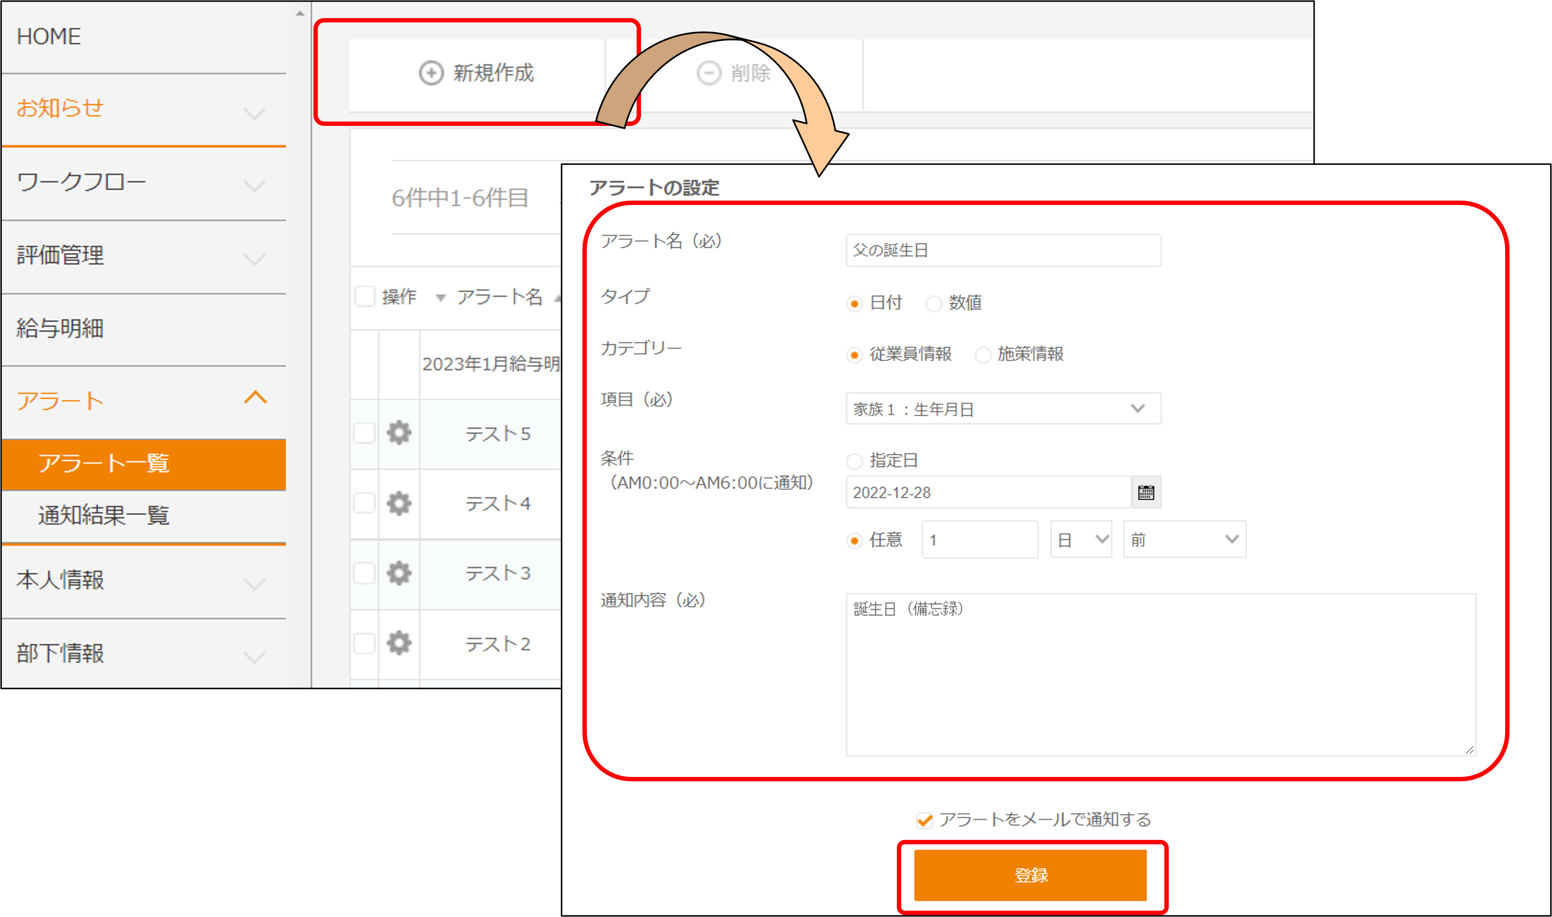
Task: Open settings gear for テスト3 row
Action: tap(399, 573)
